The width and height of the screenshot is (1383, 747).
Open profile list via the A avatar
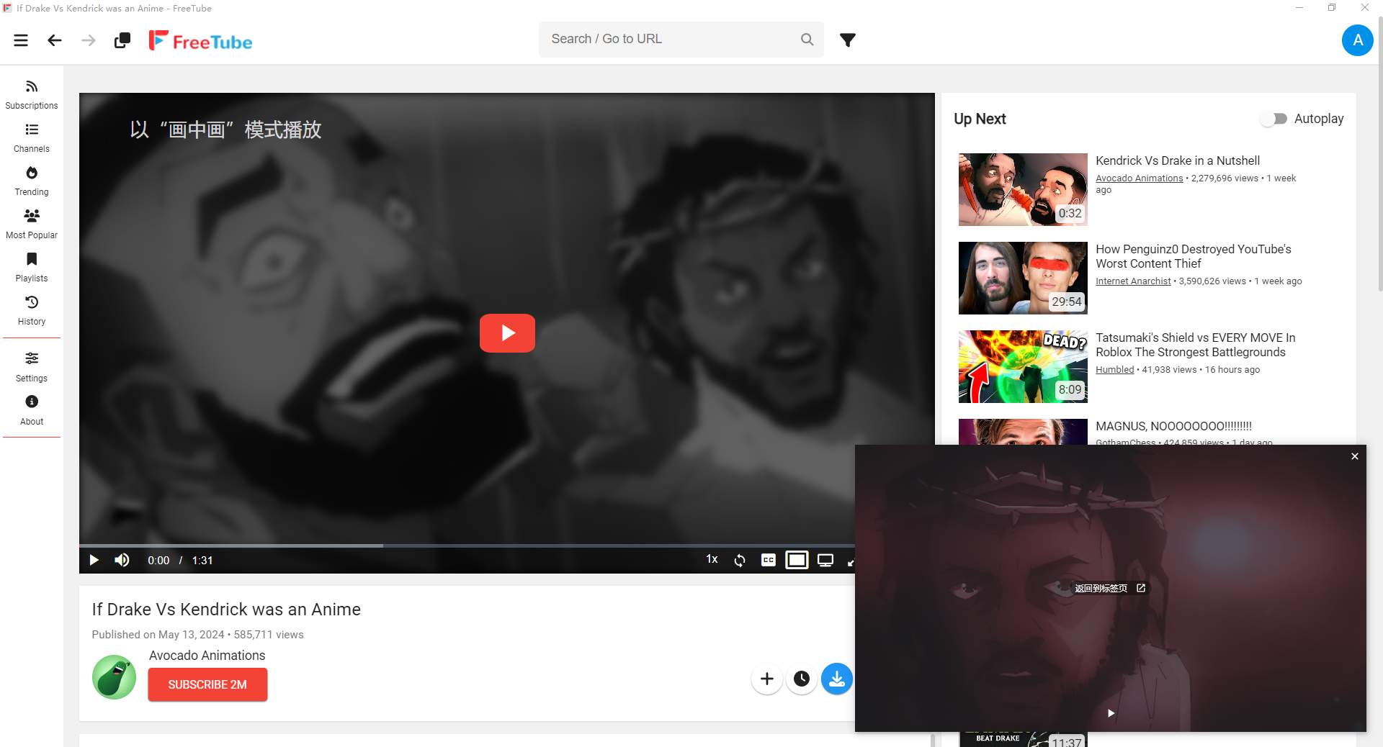(1357, 40)
